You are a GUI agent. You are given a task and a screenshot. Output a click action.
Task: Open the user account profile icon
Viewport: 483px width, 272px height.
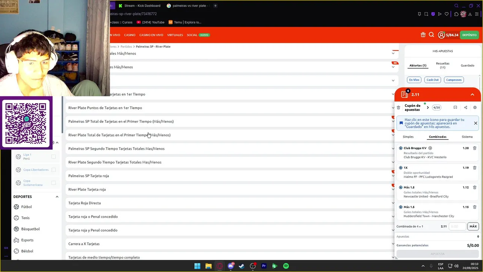coord(441,35)
